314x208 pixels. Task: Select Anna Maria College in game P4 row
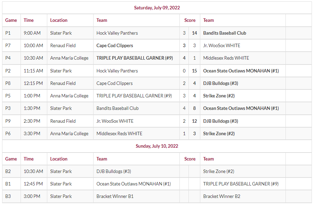tap(69, 58)
